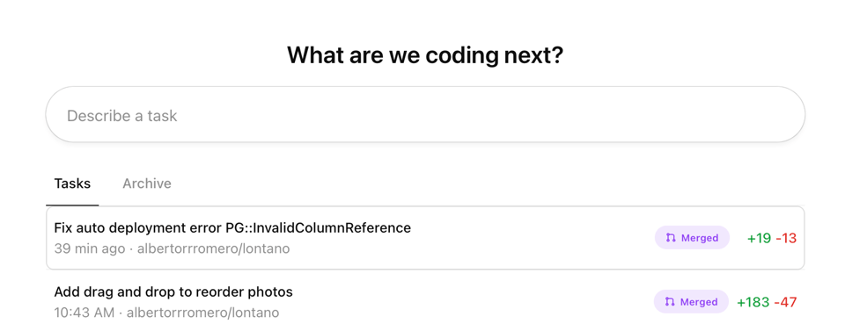Click the blank area right of the Archive tab
This screenshot has height=331, width=845.
tap(485, 183)
